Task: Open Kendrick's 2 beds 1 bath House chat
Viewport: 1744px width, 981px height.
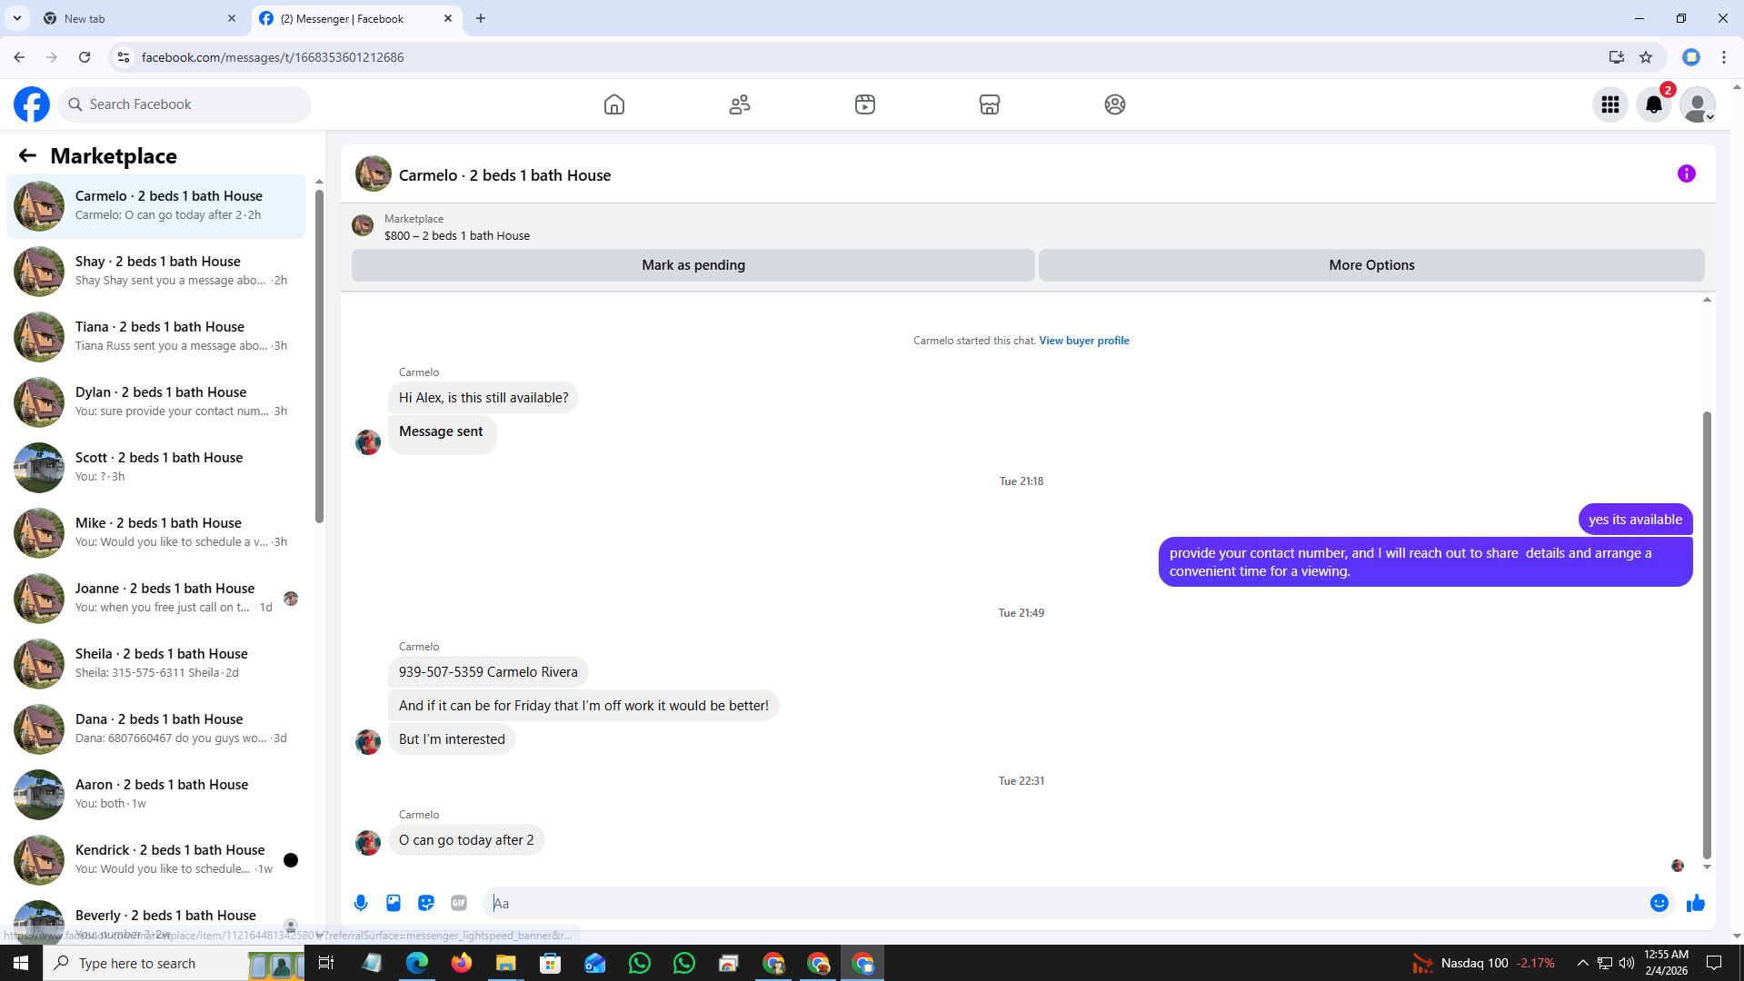Action: click(x=156, y=859)
